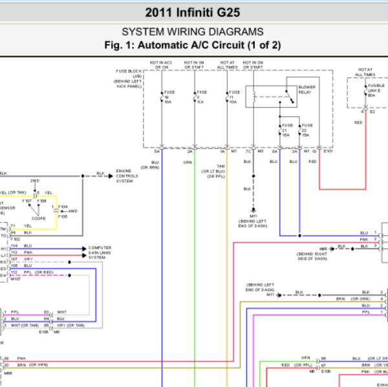Viewport: 388px width, 387px height.
Task: Click the "ENGINE CONTROLS SYSTEM" reference
Action: [127, 176]
